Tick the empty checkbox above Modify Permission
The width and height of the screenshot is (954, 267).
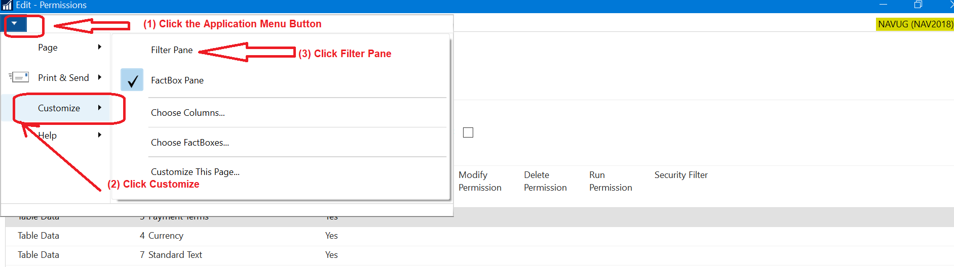coord(468,132)
